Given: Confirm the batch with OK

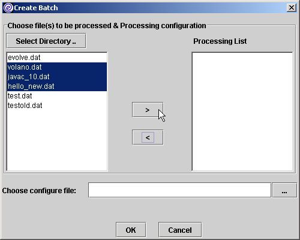Looking at the screenshot, I should tap(131, 230).
